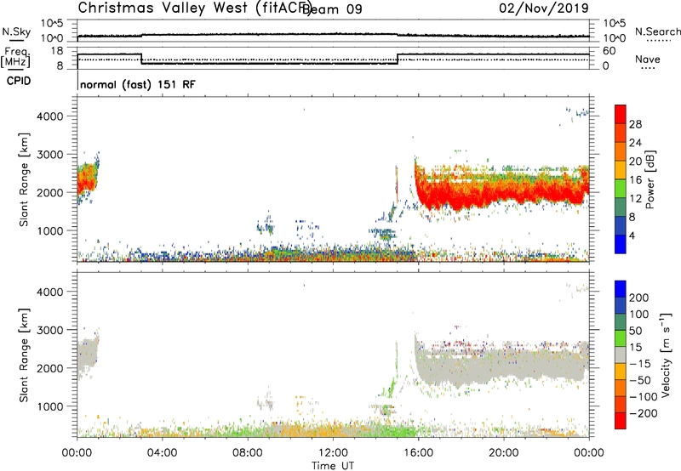Click the '1000' range tick of the power panel
This screenshot has width=681, height=471.
pyautogui.click(x=50, y=230)
